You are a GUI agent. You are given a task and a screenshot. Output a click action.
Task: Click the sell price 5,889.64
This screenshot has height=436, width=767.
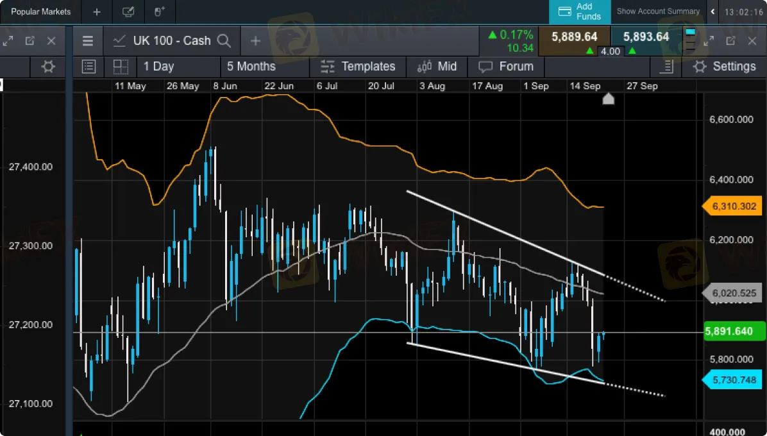(575, 37)
